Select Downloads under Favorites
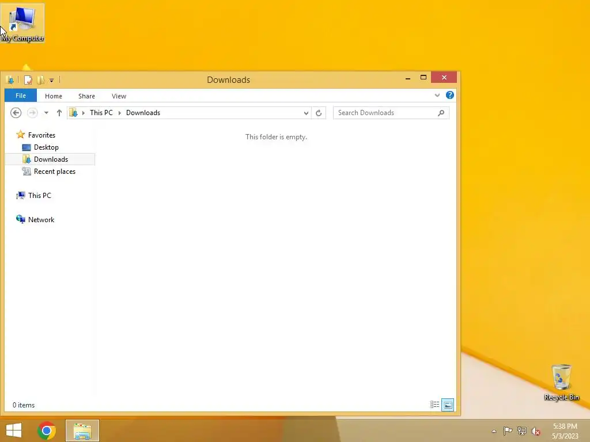The width and height of the screenshot is (590, 442). 50,159
